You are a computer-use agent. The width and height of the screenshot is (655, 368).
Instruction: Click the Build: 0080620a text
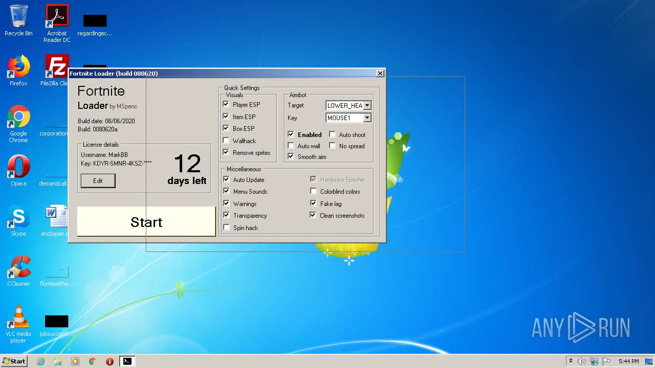98,129
